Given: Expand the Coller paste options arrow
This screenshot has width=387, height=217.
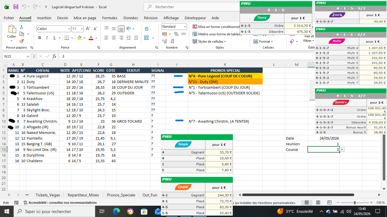Looking at the screenshot, I should pyautogui.click(x=12, y=41).
